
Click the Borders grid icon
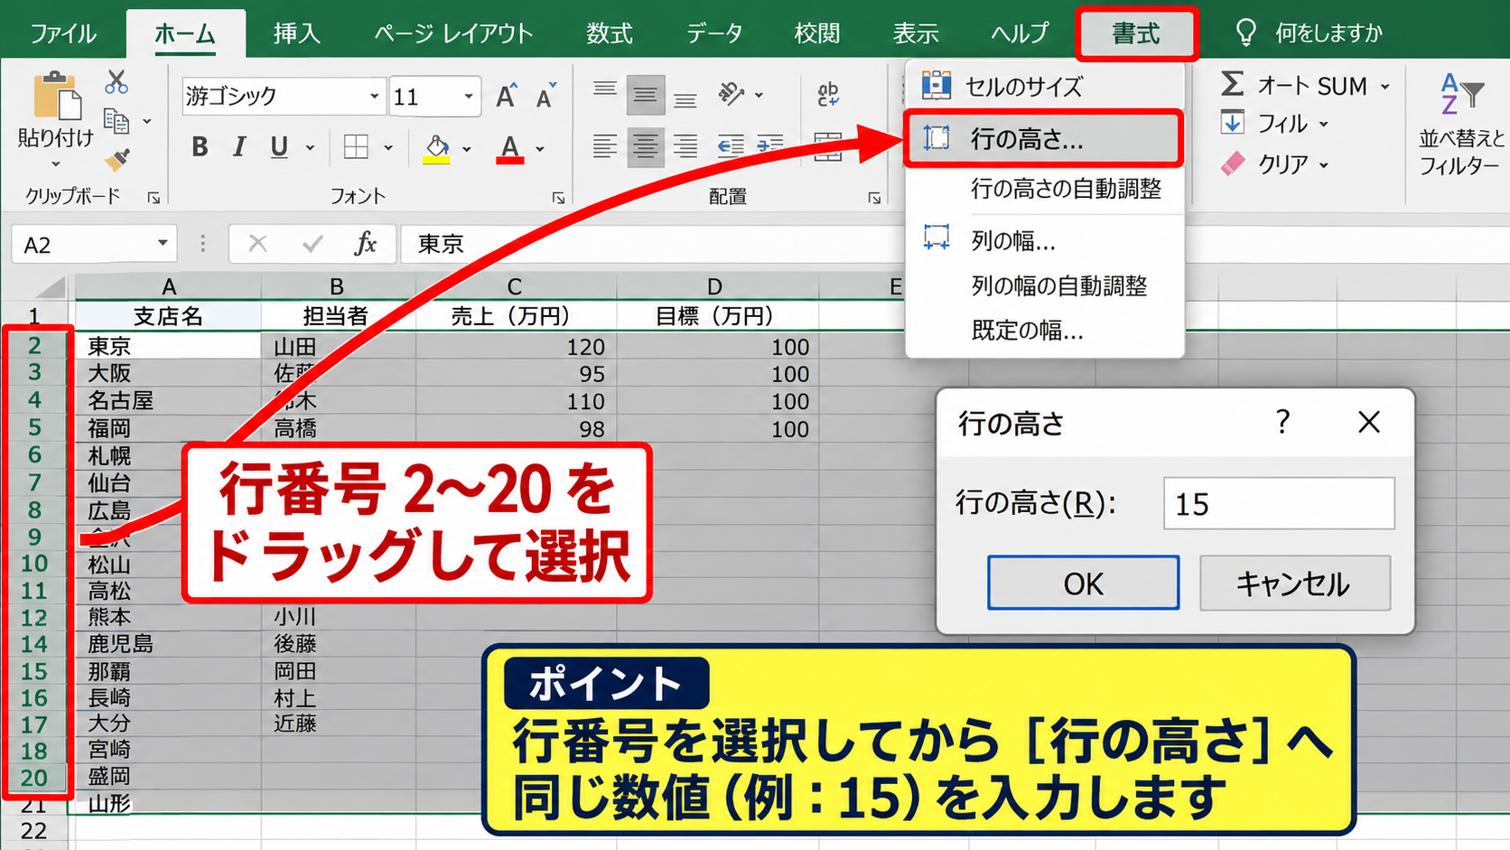[357, 147]
